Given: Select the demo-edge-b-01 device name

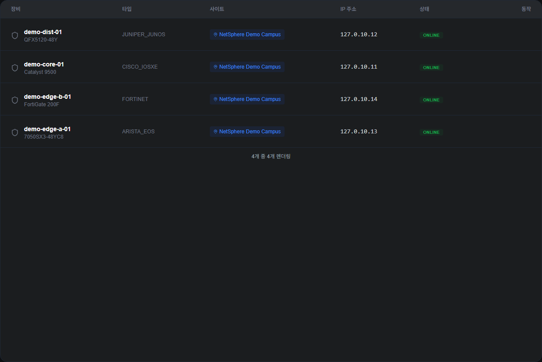Looking at the screenshot, I should point(47,97).
